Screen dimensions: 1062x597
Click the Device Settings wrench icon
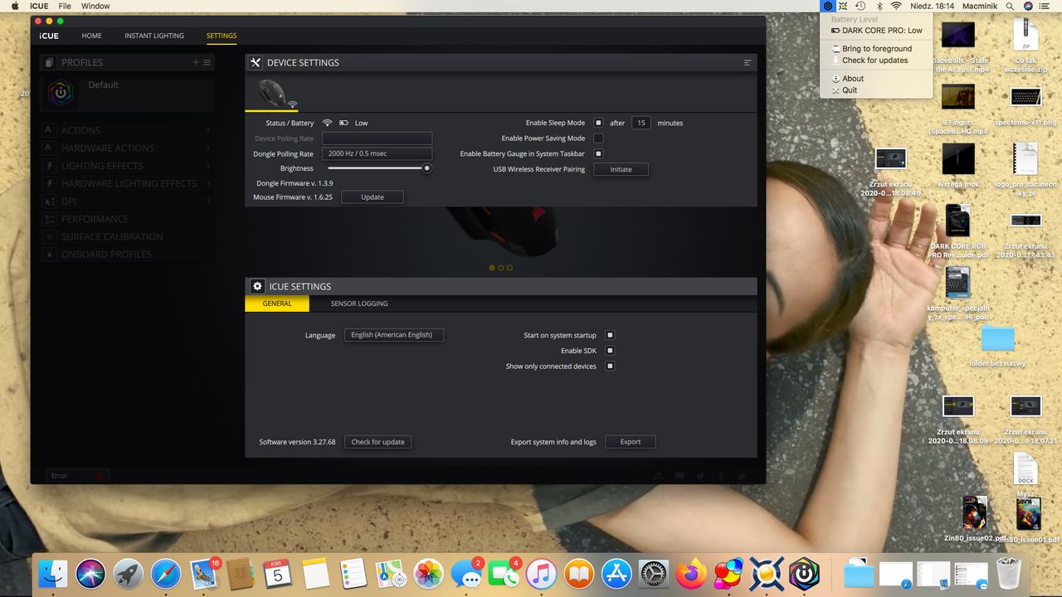point(256,62)
